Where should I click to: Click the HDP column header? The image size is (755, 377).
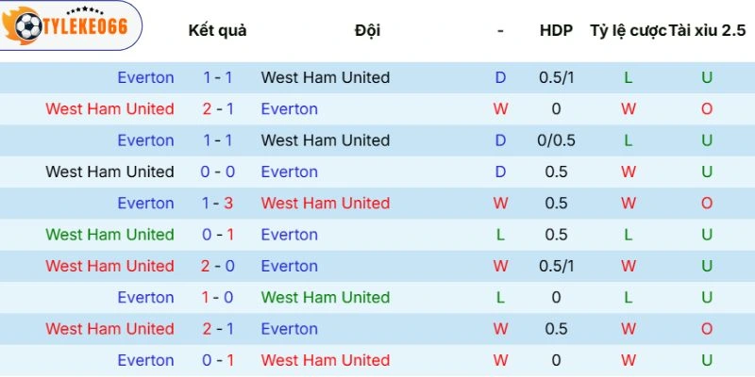tap(556, 30)
